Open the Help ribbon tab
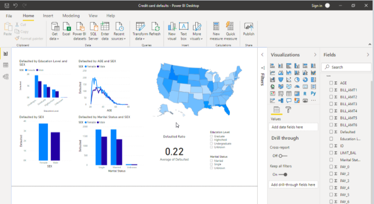Image resolution: width=374 pixels, height=204 pixels. point(111,16)
